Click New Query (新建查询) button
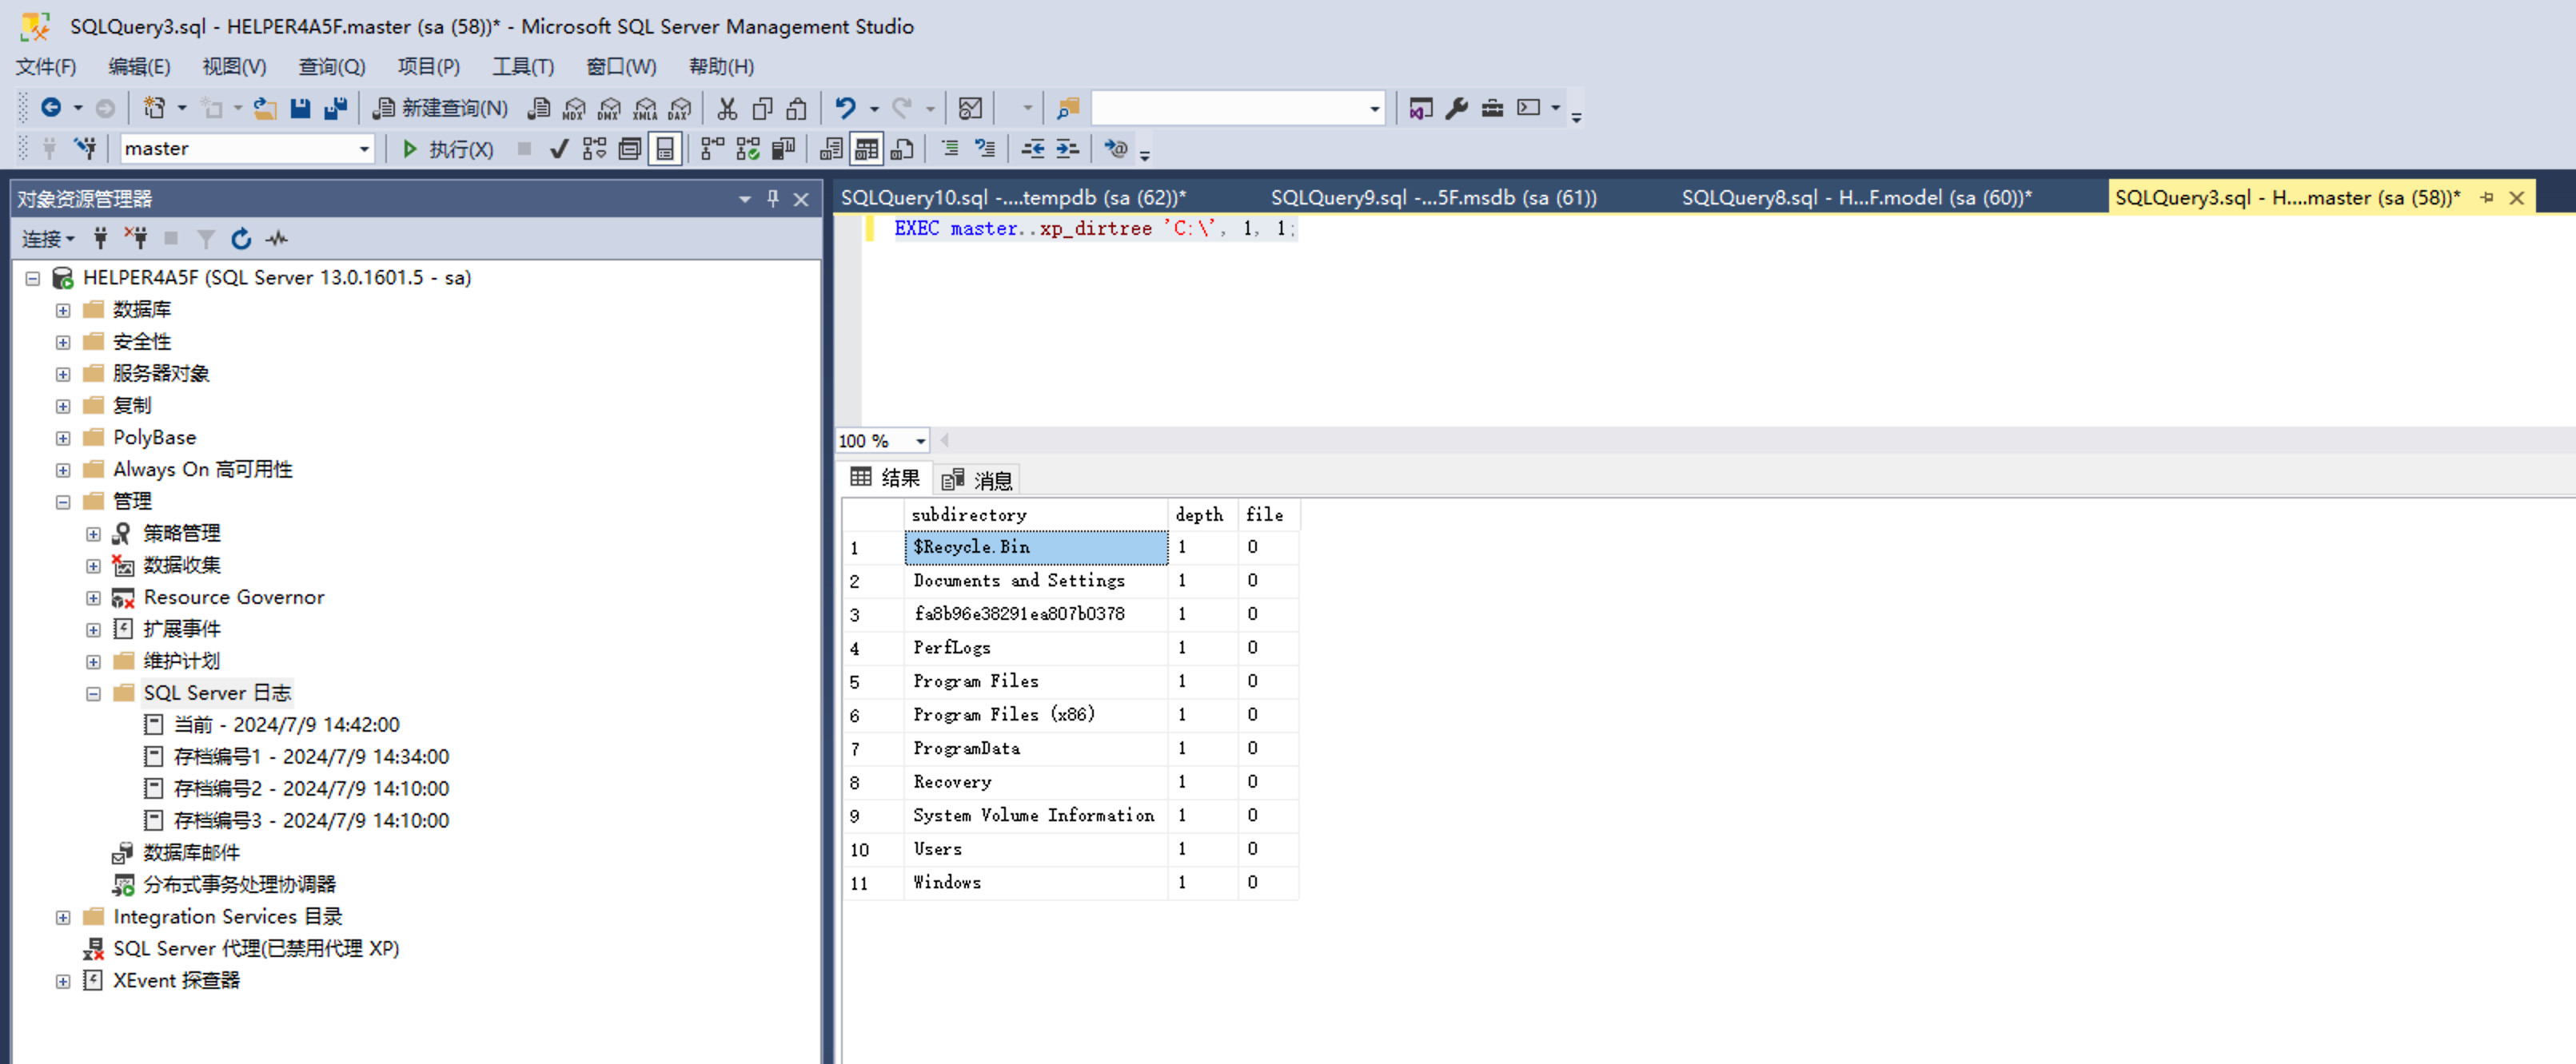Viewport: 2576px width, 1064px height. 441,108
